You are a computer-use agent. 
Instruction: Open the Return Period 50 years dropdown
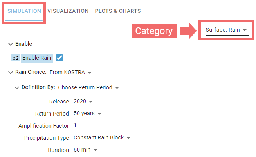tap(88, 114)
